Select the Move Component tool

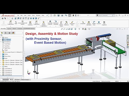pos(36,23)
